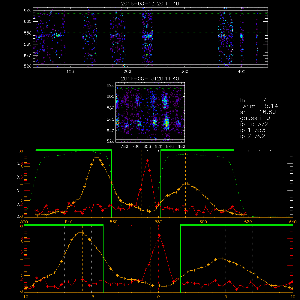
Task: Select the 'ipt2 592' readout line
Action: point(253,136)
